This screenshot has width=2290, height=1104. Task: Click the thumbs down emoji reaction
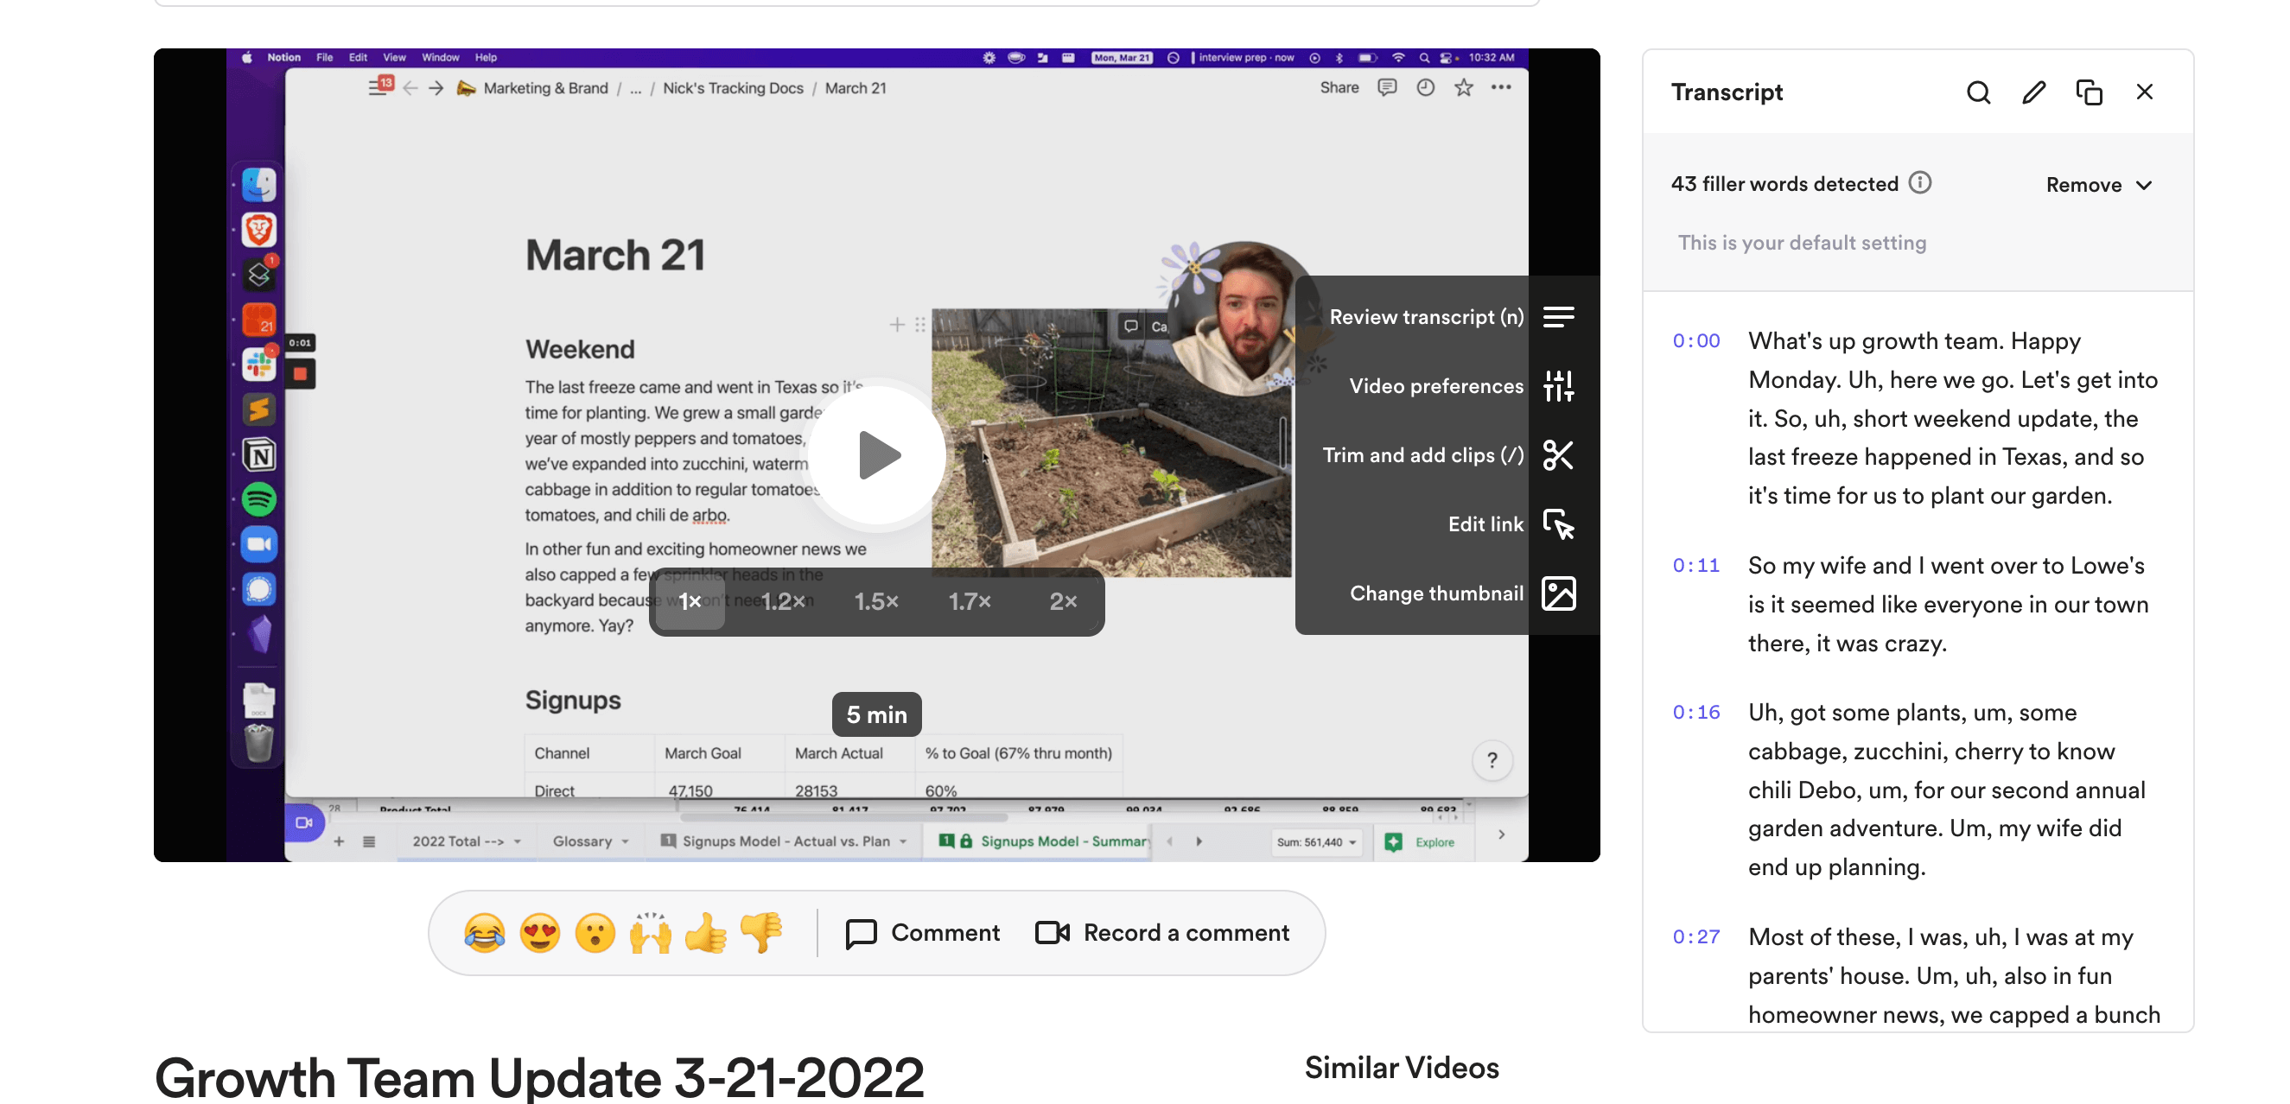[x=761, y=932]
